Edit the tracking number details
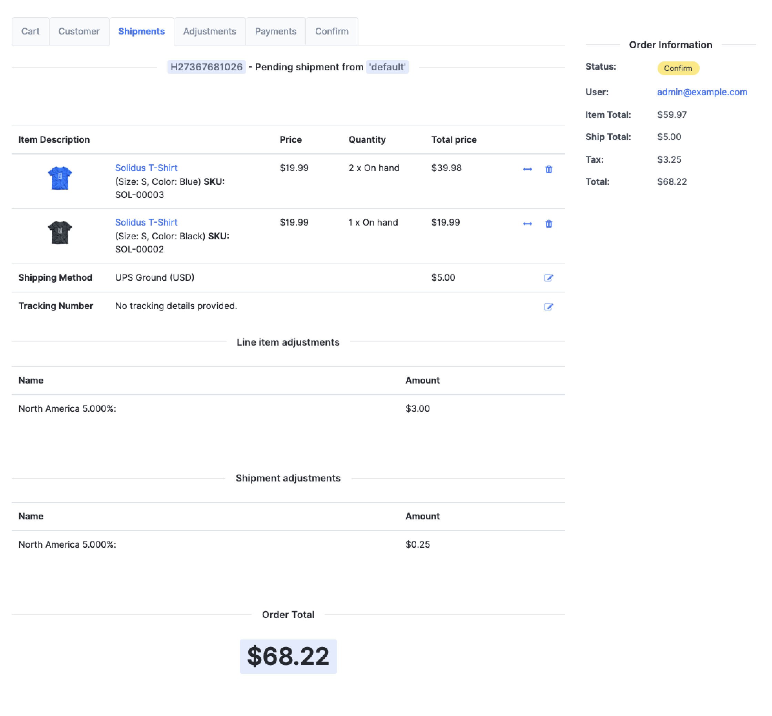 548,307
